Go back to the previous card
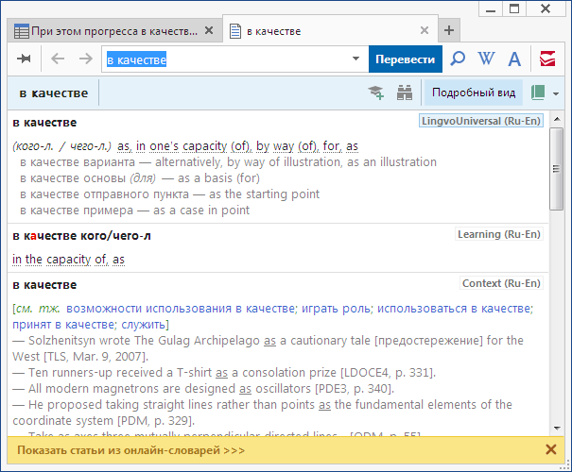Screen dimensions: 572x472 (x=57, y=59)
